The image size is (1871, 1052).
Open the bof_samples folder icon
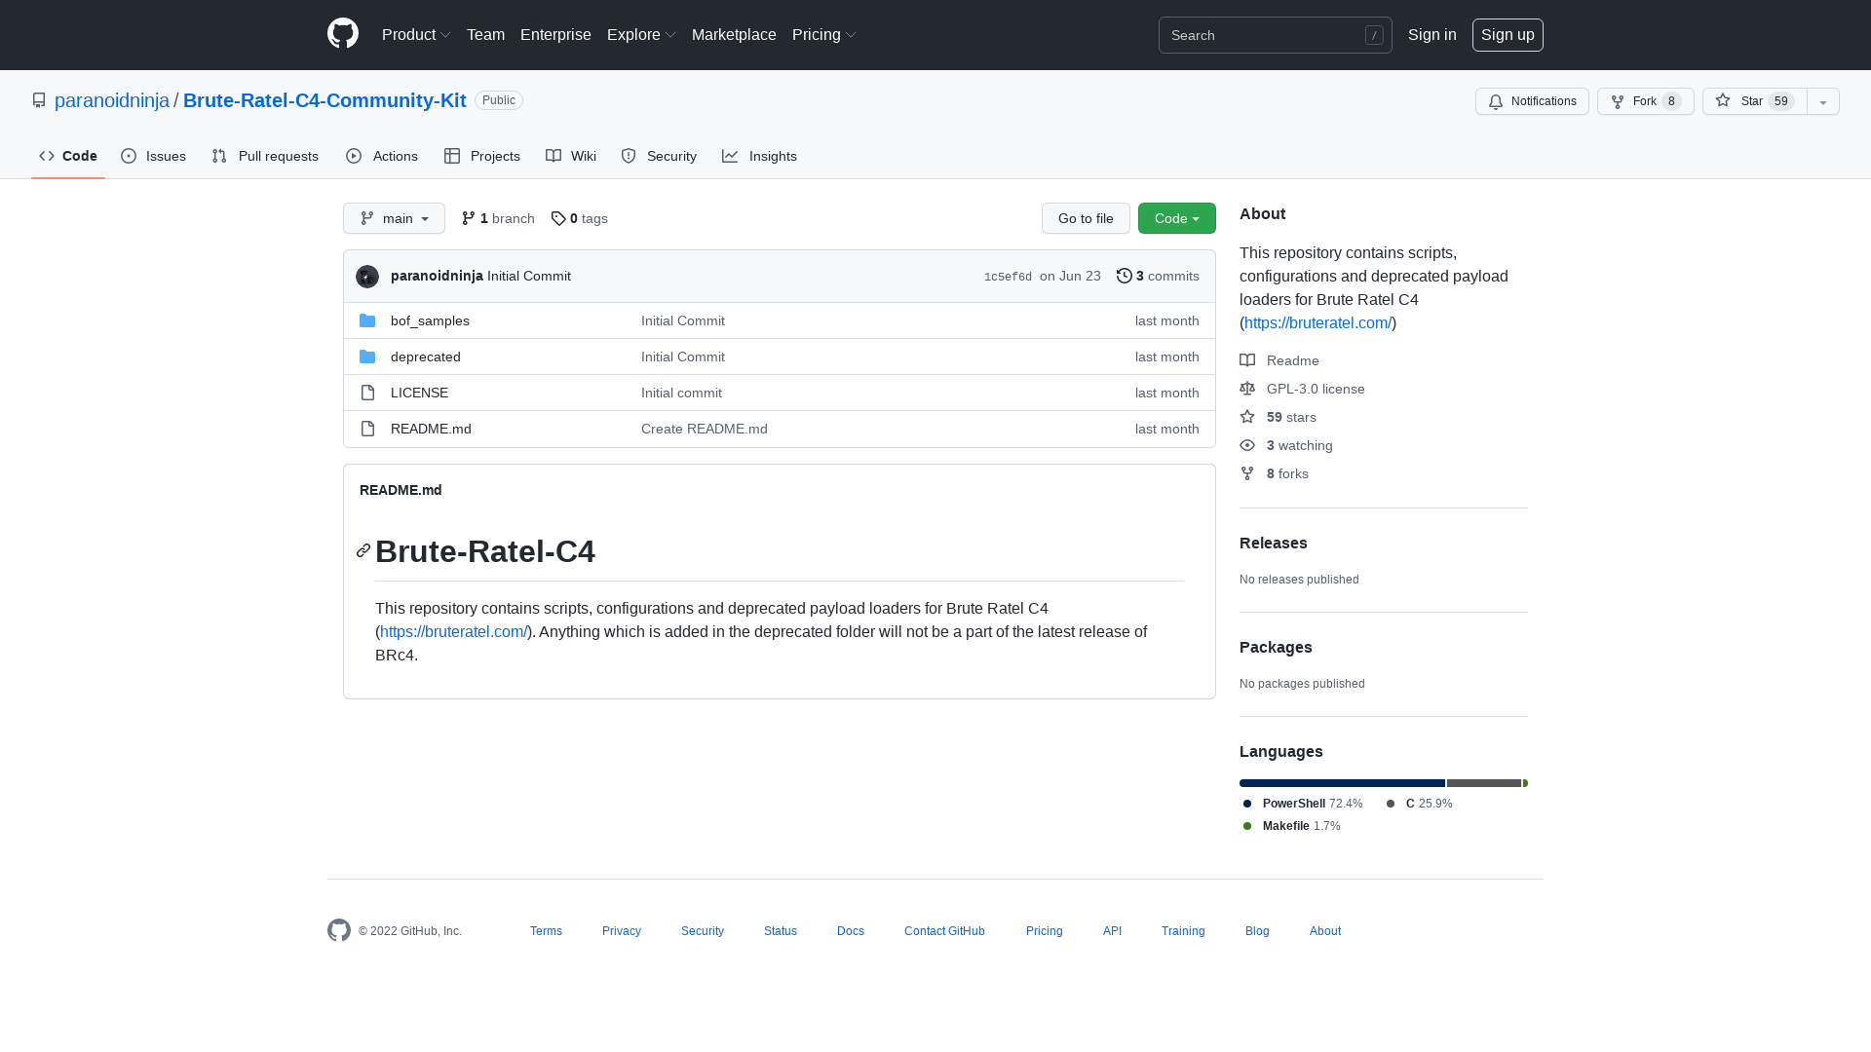pyautogui.click(x=367, y=320)
